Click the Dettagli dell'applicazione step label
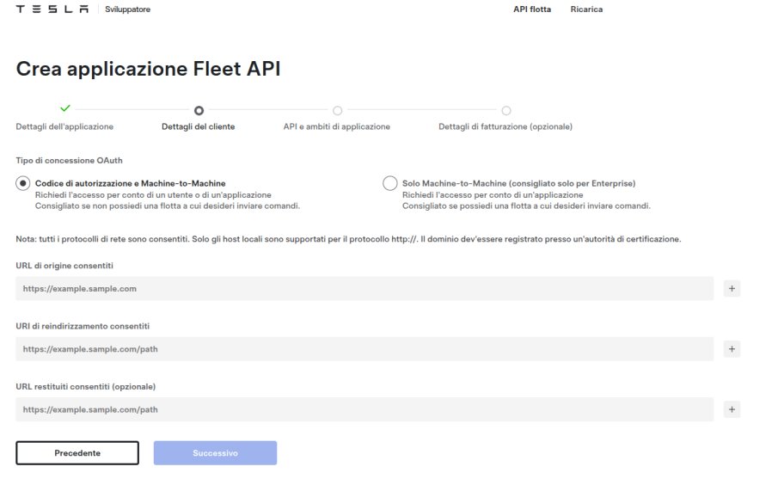778x485 pixels. (x=64, y=126)
